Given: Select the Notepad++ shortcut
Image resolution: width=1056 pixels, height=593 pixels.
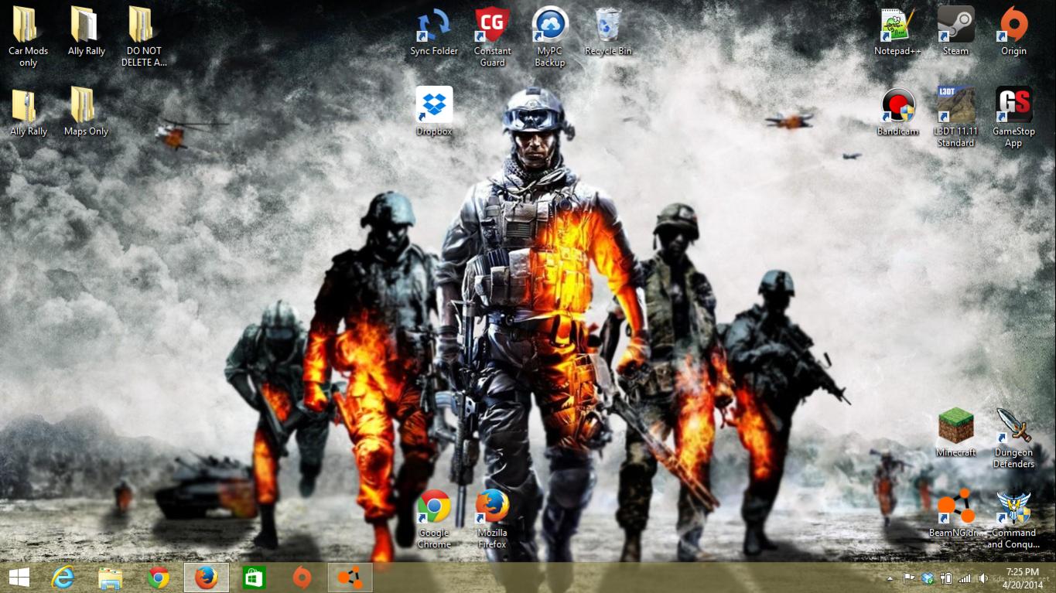Looking at the screenshot, I should coord(897,31).
